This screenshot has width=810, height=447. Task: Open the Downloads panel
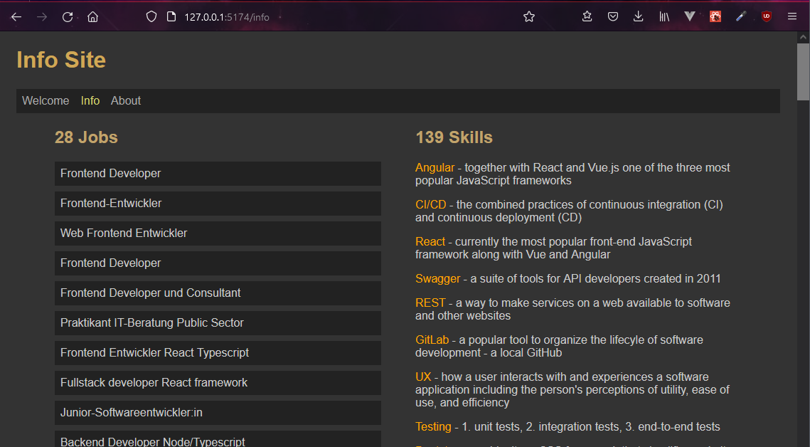[x=638, y=17]
